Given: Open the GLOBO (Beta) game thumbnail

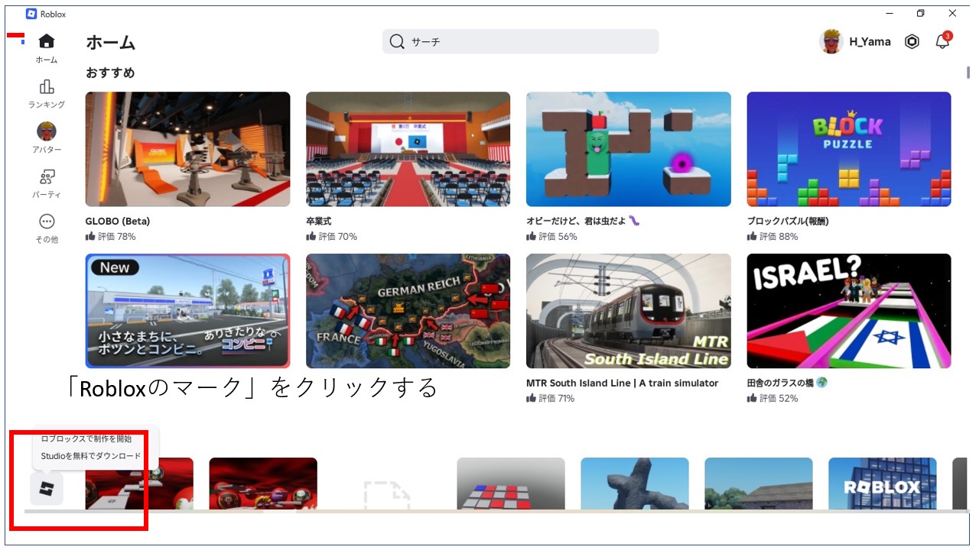Looking at the screenshot, I should tap(188, 150).
